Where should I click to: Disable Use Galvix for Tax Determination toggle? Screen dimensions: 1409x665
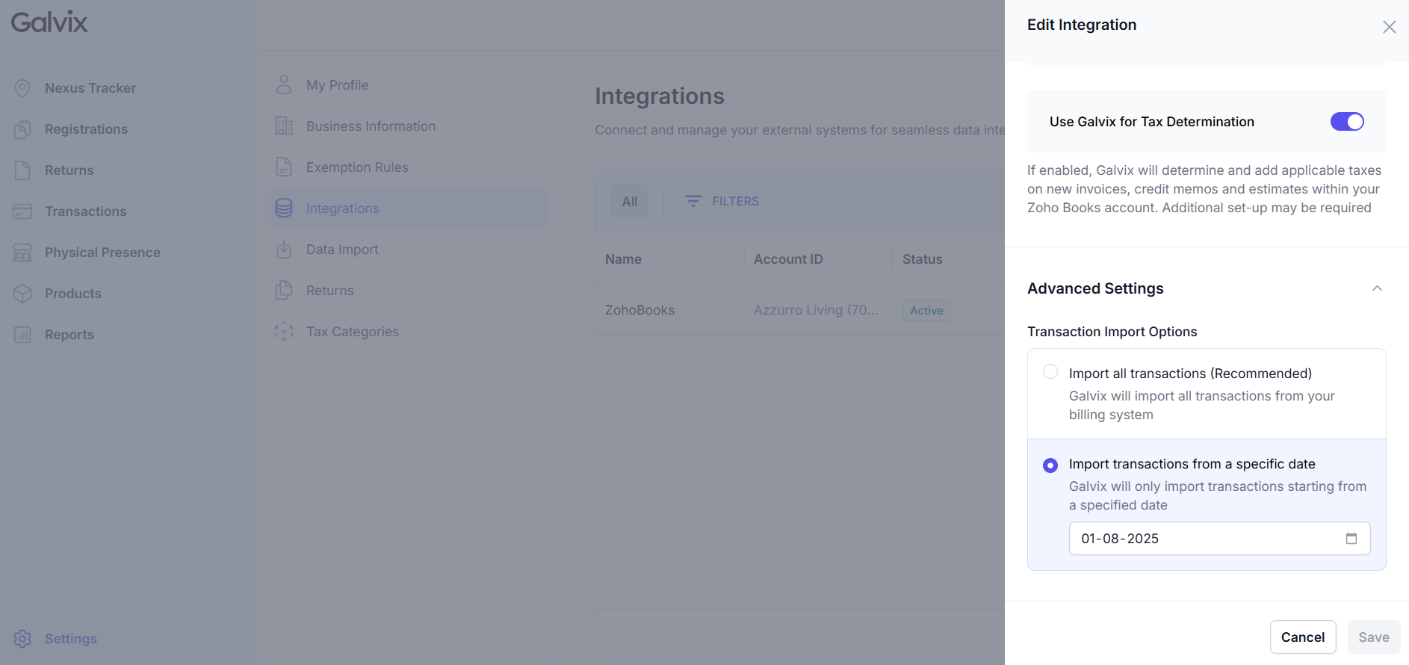coord(1346,122)
